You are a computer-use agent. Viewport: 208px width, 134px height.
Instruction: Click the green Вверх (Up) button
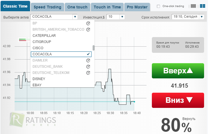coord(178,71)
